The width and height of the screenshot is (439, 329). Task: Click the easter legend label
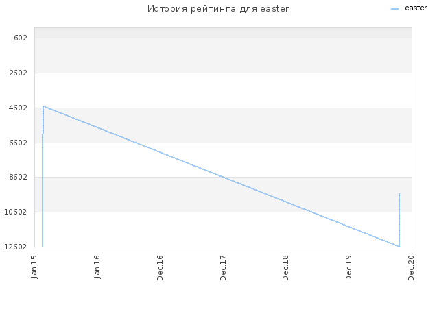coord(416,8)
